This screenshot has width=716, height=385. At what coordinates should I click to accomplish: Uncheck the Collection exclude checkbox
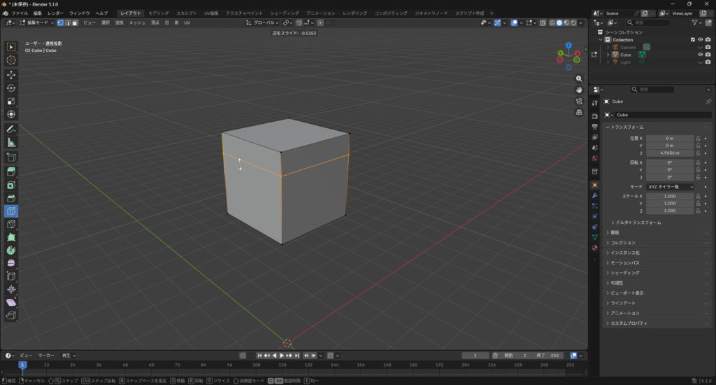click(693, 40)
